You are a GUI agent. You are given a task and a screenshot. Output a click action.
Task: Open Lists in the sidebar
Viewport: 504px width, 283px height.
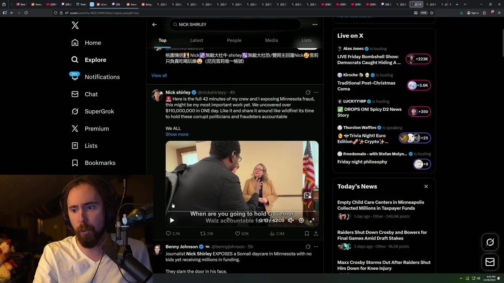tap(84, 146)
